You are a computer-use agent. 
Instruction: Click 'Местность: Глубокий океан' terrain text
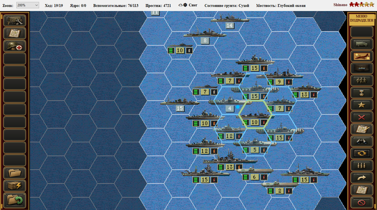[x=281, y=6]
